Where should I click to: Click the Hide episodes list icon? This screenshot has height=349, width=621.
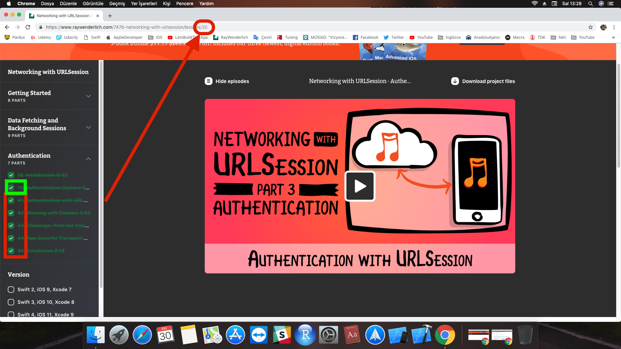click(209, 81)
